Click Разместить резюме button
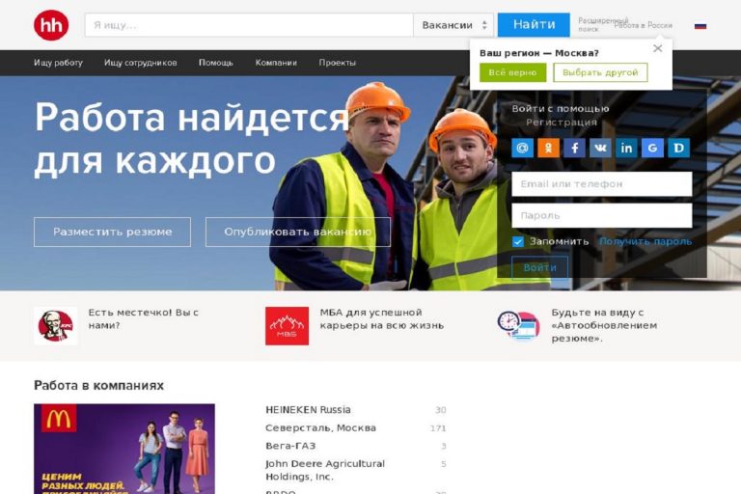The image size is (741, 494). (x=113, y=233)
